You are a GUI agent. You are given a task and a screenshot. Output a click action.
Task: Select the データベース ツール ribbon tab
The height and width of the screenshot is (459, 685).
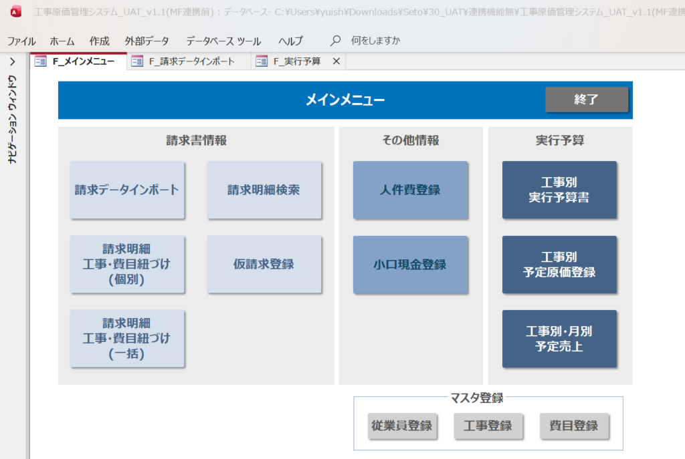[x=223, y=41]
